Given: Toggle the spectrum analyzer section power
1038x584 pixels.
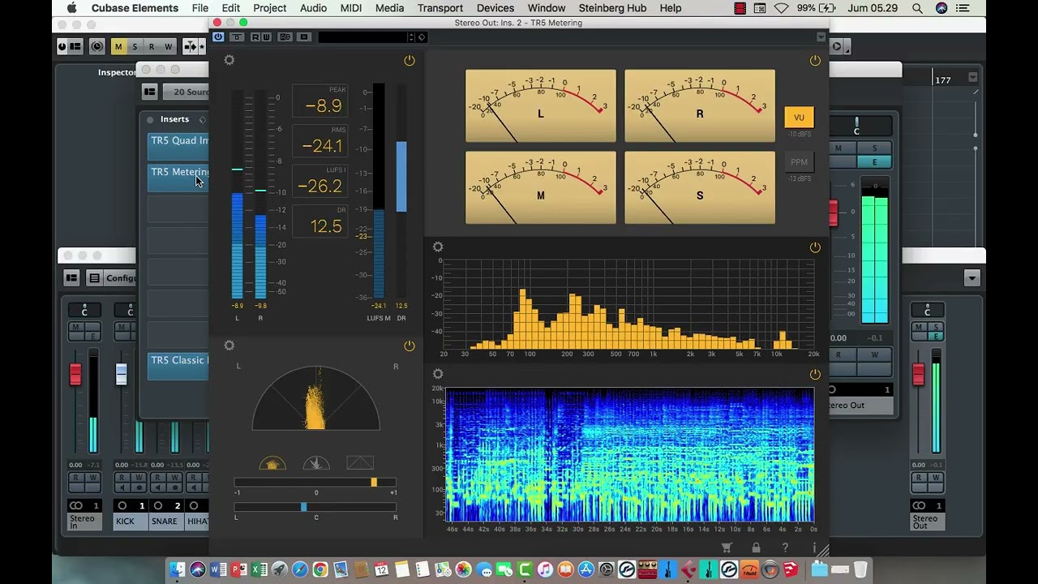Looking at the screenshot, I should (815, 247).
